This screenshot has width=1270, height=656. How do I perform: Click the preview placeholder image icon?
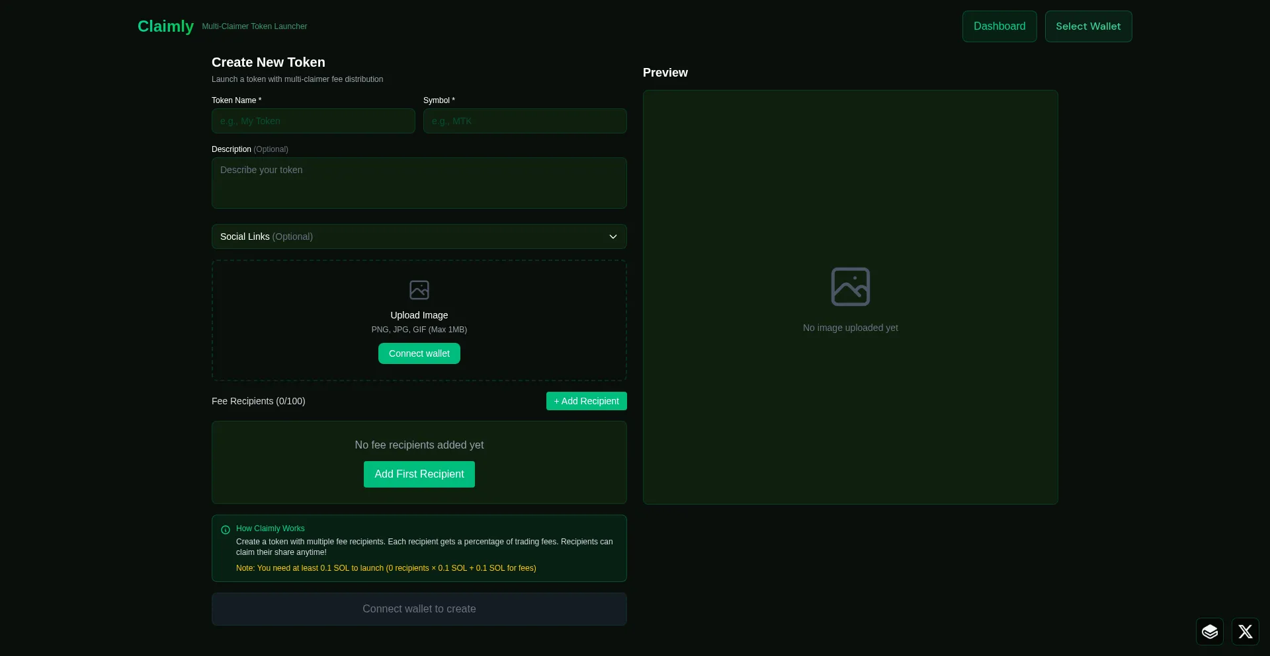850,287
